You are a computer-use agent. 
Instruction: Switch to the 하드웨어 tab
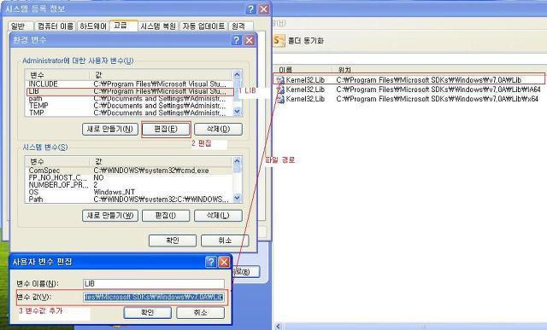click(x=93, y=26)
